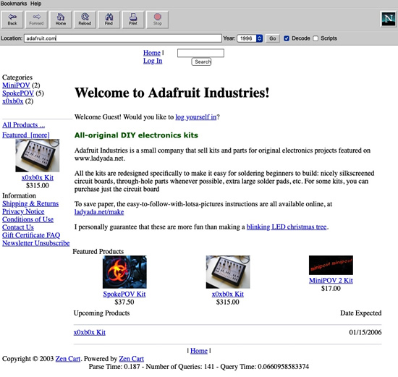Open All Products link
Image resolution: width=398 pixels, height=377 pixels.
tap(23, 125)
